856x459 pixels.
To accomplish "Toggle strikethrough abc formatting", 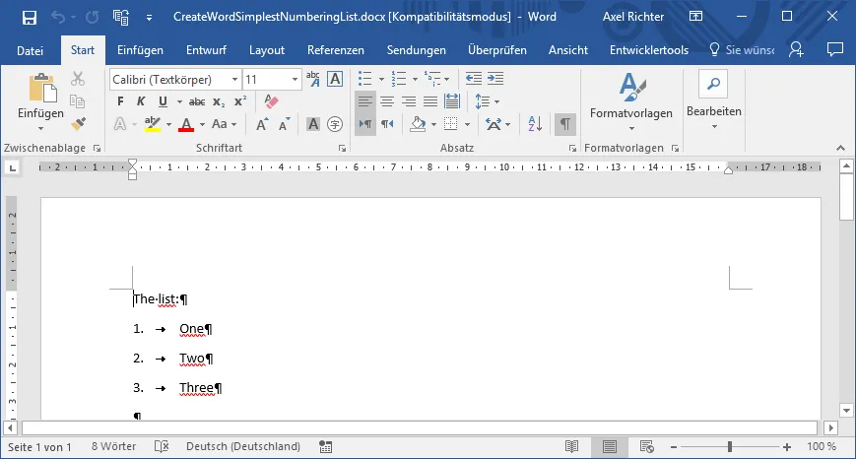I will point(197,102).
